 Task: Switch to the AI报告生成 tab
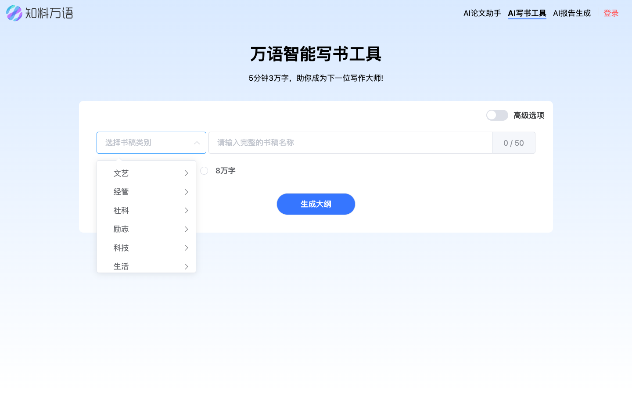pyautogui.click(x=571, y=13)
